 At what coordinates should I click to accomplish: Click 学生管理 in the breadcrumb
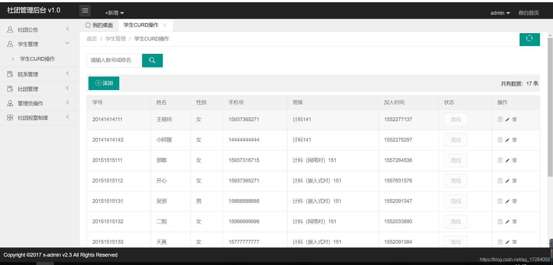(116, 39)
